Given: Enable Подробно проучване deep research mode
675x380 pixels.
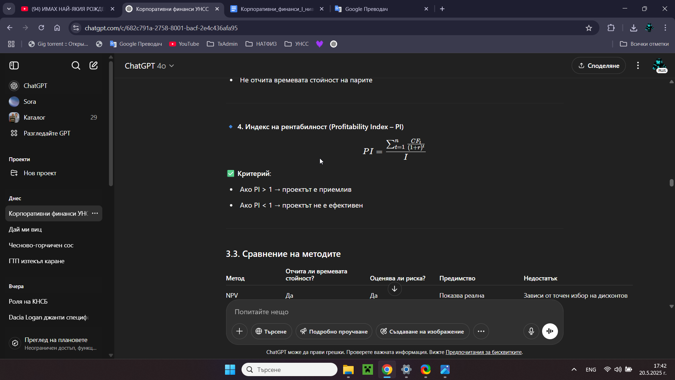Looking at the screenshot, I should tap(334, 331).
